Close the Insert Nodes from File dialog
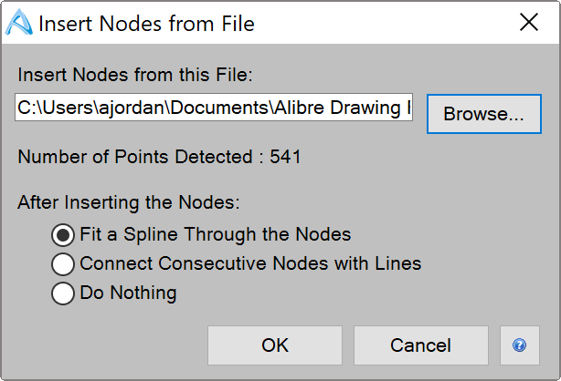The height and width of the screenshot is (381, 561). coord(529,22)
